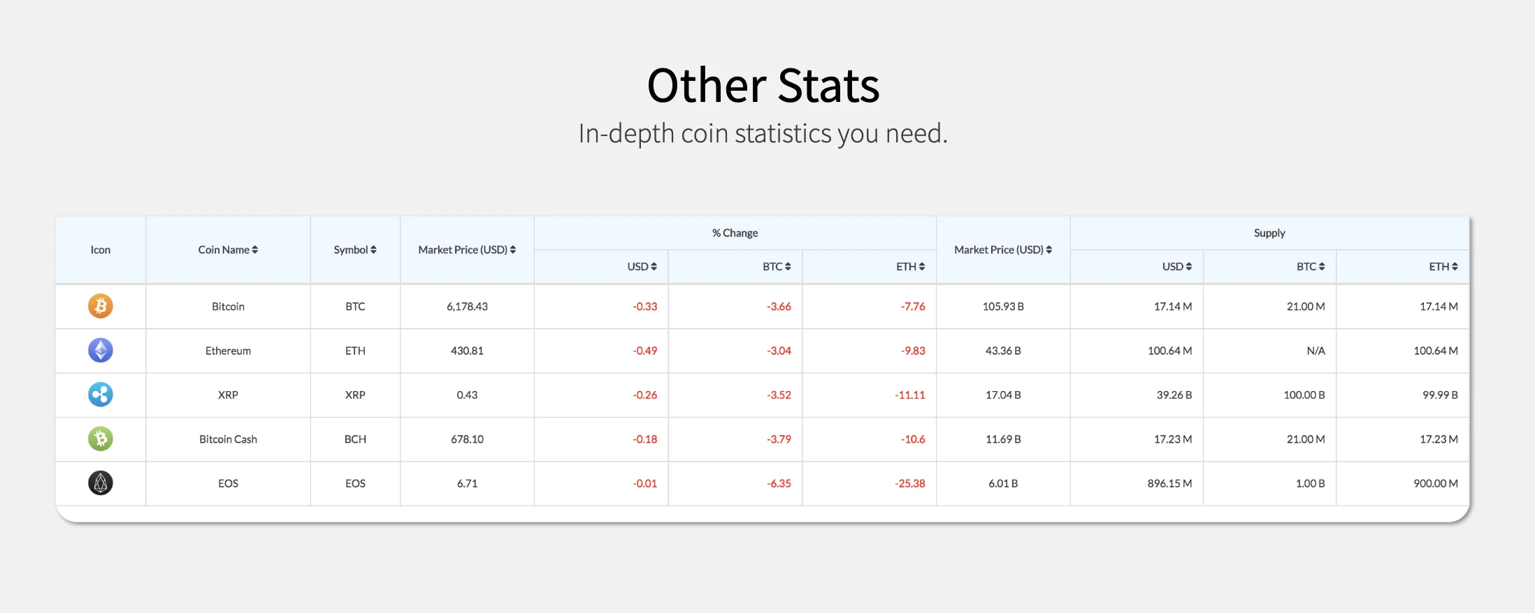The image size is (1535, 613).
Task: Sort by Supply USD column
Action: point(1189,267)
